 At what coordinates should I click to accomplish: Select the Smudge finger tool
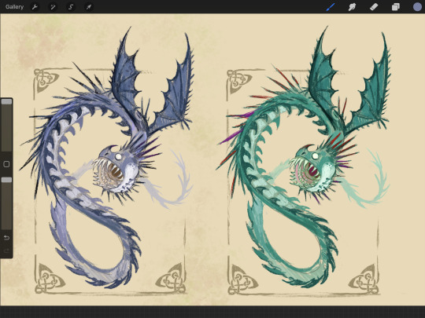tap(352, 7)
